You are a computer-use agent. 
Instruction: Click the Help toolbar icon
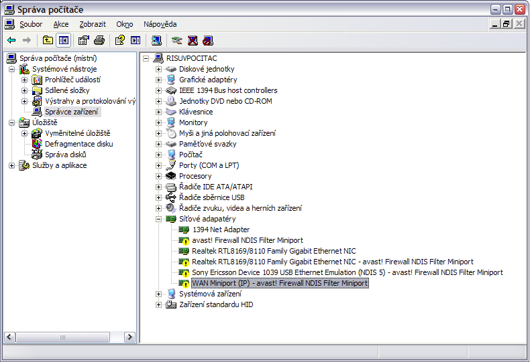[120, 40]
